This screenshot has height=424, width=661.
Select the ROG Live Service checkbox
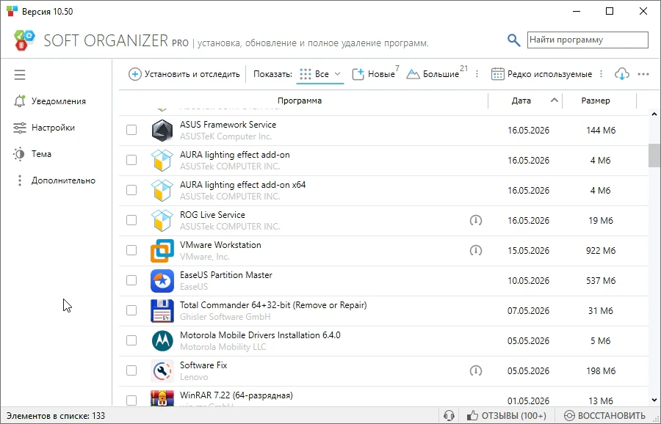coord(131,220)
